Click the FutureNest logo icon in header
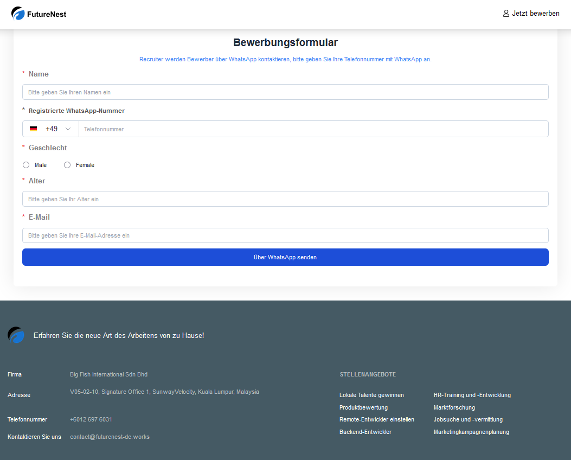This screenshot has width=571, height=460. tap(18, 14)
